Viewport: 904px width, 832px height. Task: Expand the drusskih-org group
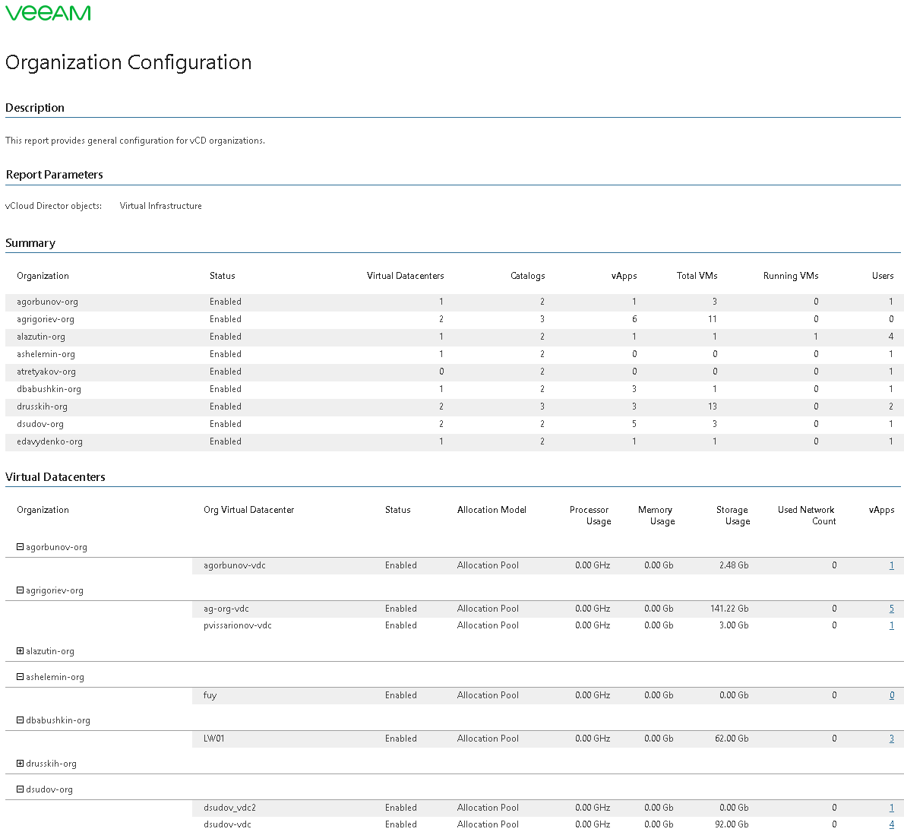[21, 763]
